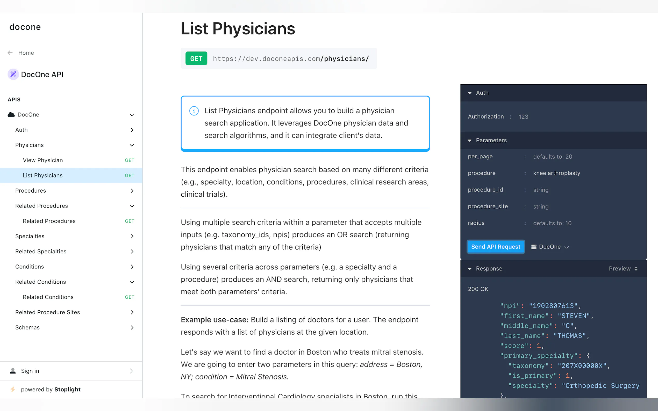This screenshot has height=411, width=658.
Task: Open View Physician endpoint page
Action: pyautogui.click(x=43, y=160)
